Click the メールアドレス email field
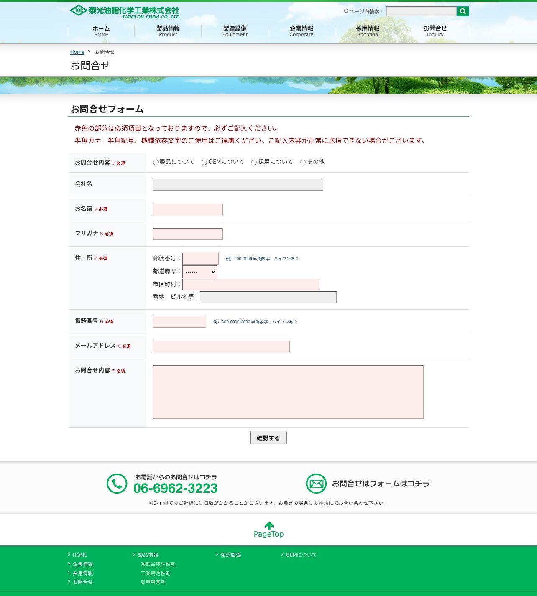Screen dimensions: 537x596 point(221,346)
